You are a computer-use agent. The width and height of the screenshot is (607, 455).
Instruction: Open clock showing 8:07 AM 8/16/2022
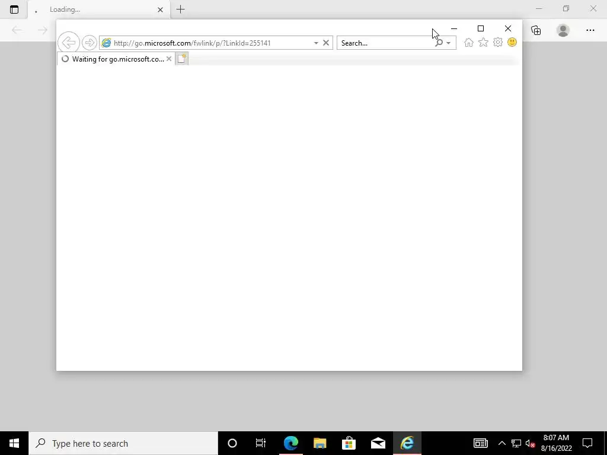tap(556, 443)
